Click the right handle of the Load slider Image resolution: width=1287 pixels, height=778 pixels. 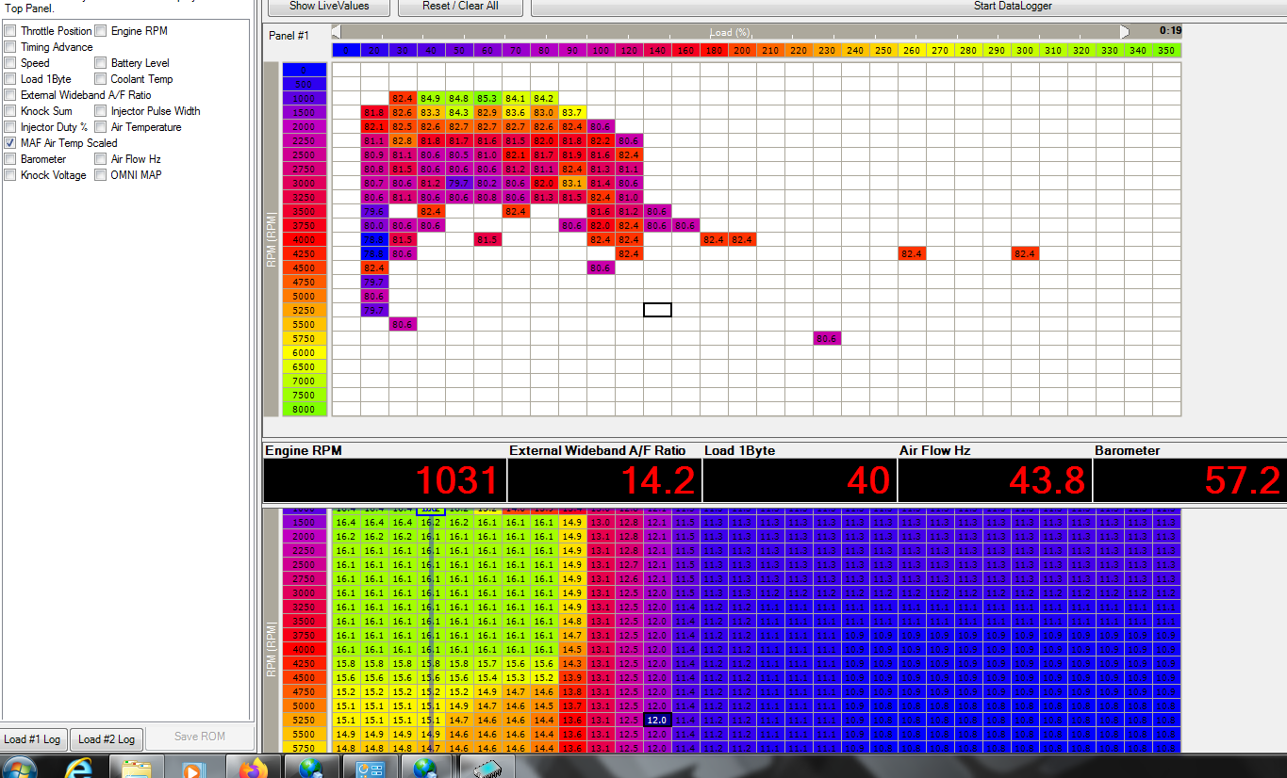1124,32
